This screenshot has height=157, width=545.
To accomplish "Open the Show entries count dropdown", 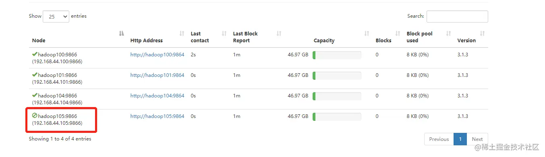I will [56, 17].
